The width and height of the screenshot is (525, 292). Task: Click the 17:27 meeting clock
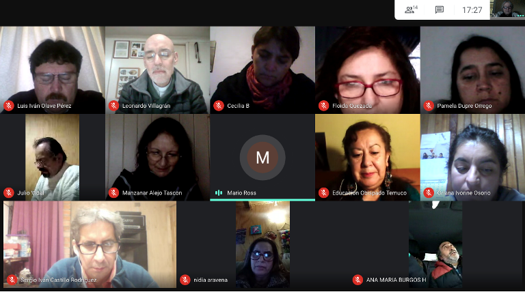click(472, 10)
